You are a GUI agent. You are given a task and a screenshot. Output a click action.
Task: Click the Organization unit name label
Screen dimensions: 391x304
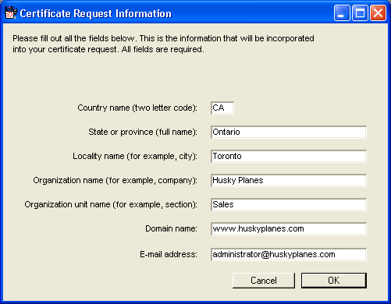111,204
